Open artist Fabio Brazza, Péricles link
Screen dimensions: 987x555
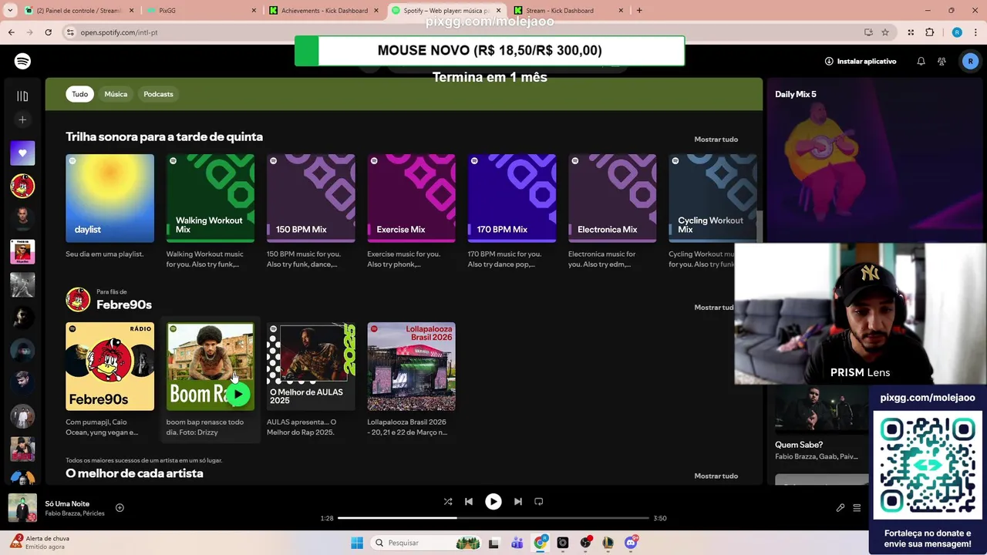tap(75, 513)
